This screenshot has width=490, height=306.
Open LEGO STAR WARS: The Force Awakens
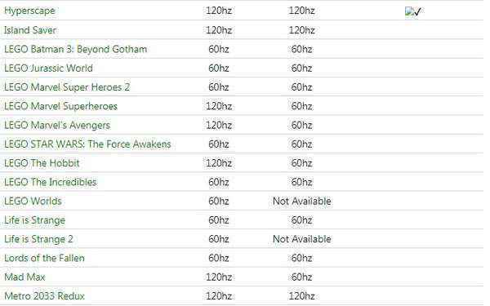pos(87,144)
